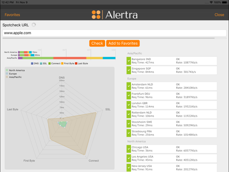Select green check icon for Singapore SGP

[x=129, y=70]
